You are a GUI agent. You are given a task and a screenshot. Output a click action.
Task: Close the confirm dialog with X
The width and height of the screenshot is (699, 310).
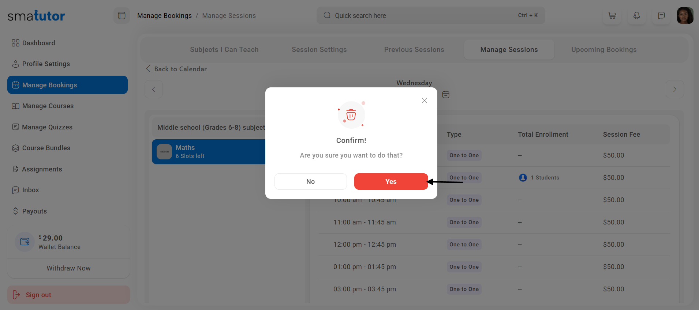(x=425, y=101)
